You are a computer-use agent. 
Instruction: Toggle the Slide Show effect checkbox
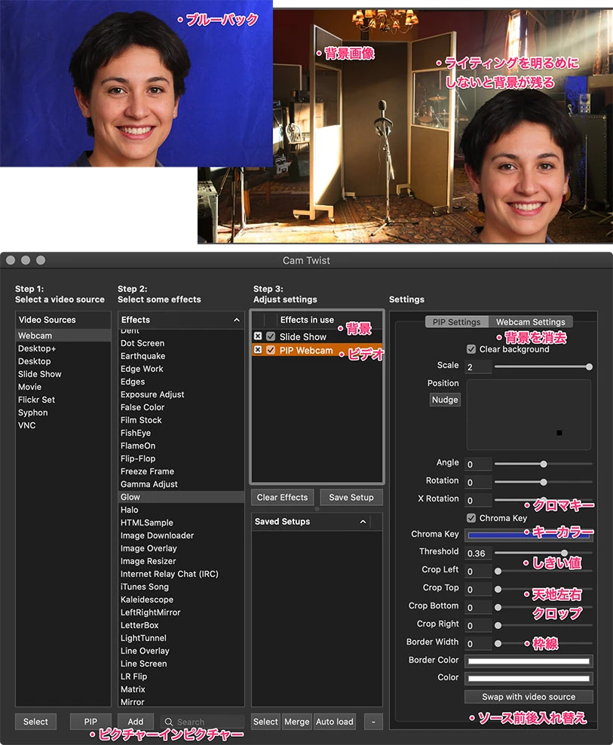click(271, 336)
